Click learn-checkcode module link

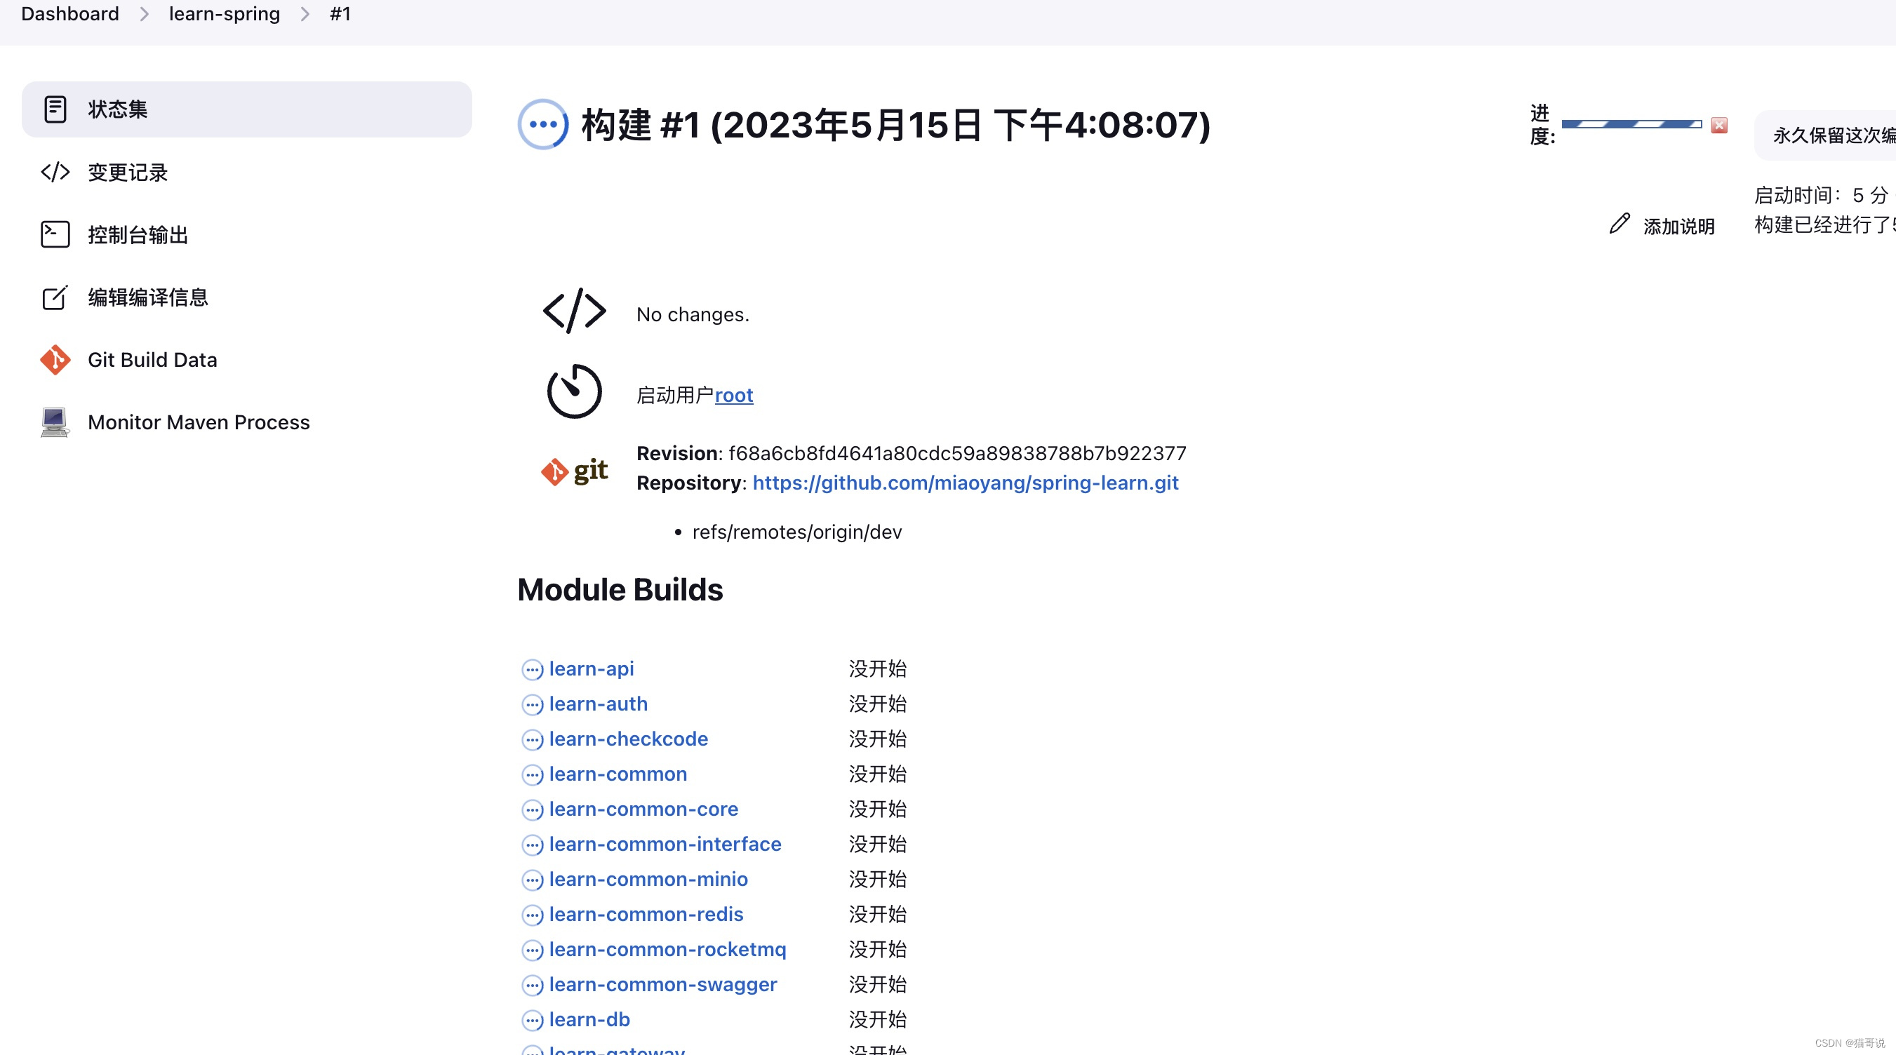(627, 738)
